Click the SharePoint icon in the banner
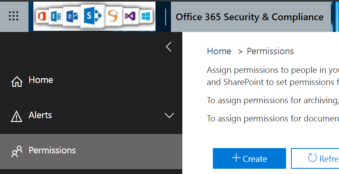Viewport: 339px width, 174px height. [92, 17]
